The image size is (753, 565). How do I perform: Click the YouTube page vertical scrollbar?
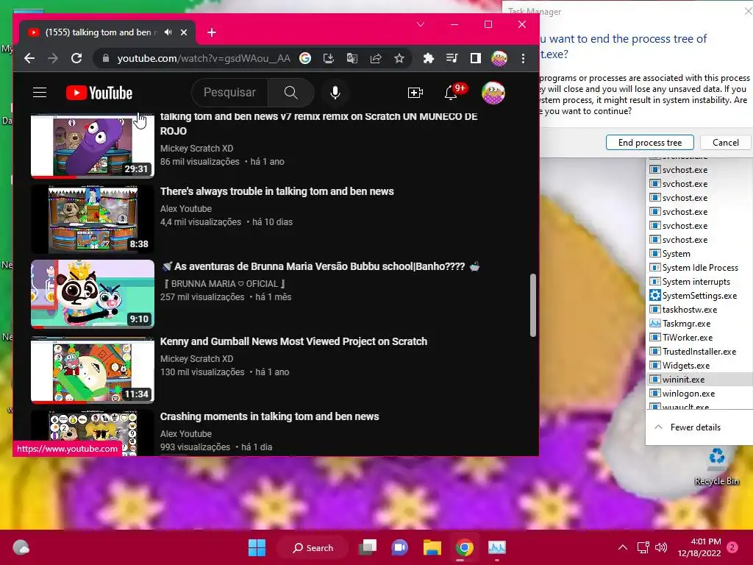click(x=532, y=305)
